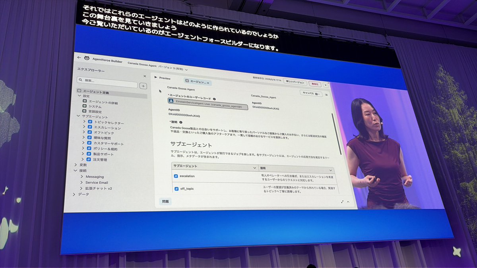Click the Preview play button
Screen dimensions: 477x268
(156, 78)
